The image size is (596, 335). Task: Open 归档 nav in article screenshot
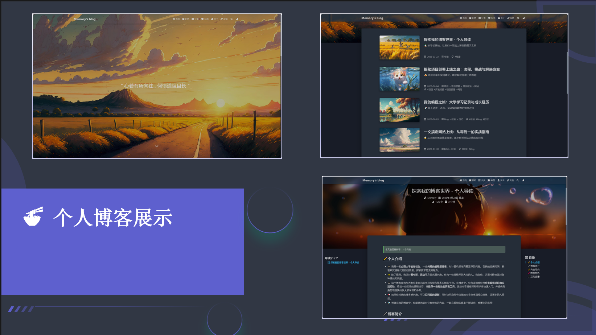[473, 180]
